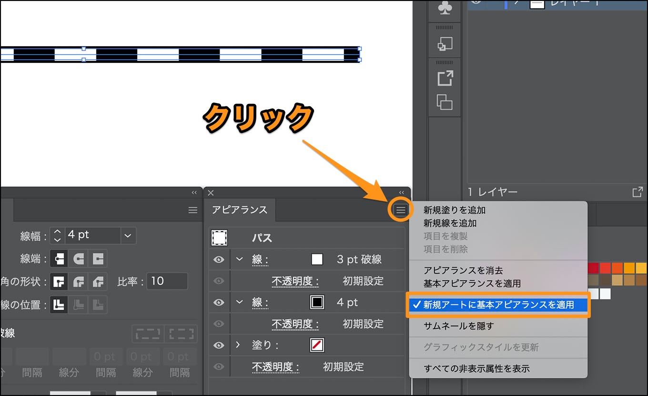Open 不透明度 link under 4 pt stroke

tap(295, 324)
